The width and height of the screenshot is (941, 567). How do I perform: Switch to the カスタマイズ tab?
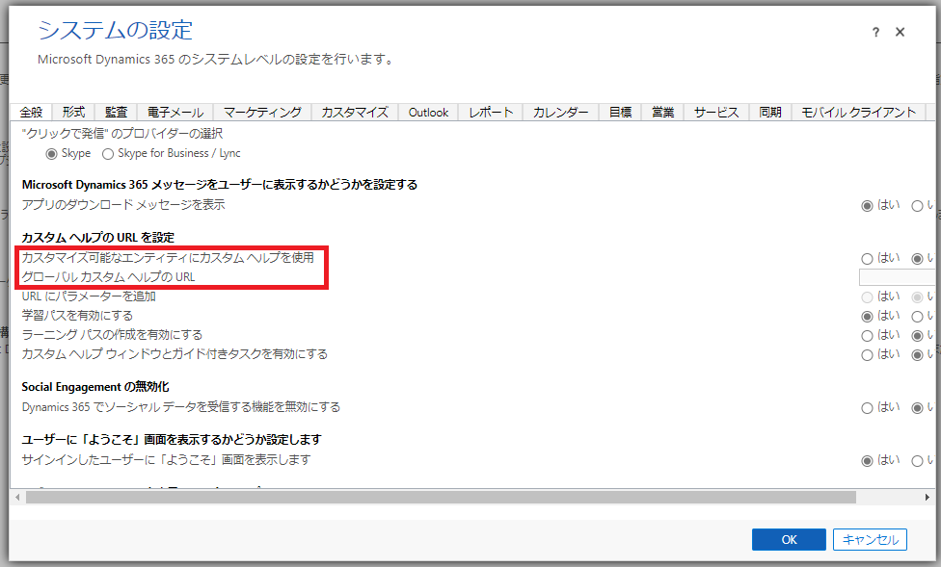(355, 112)
